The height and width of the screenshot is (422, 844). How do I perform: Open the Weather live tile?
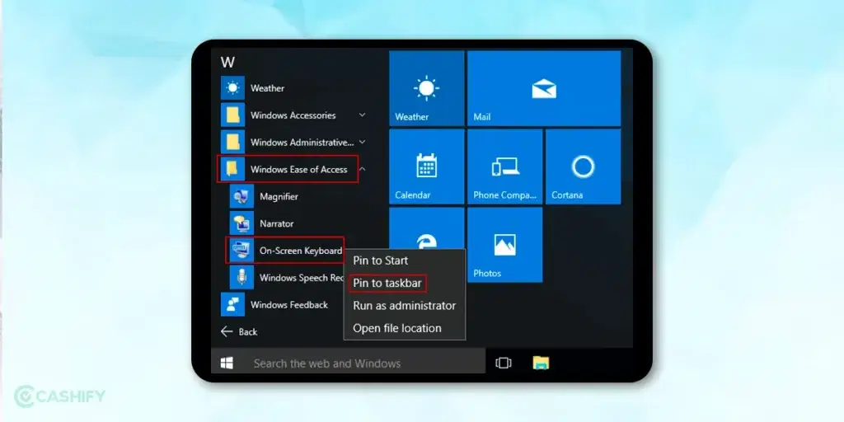426,88
